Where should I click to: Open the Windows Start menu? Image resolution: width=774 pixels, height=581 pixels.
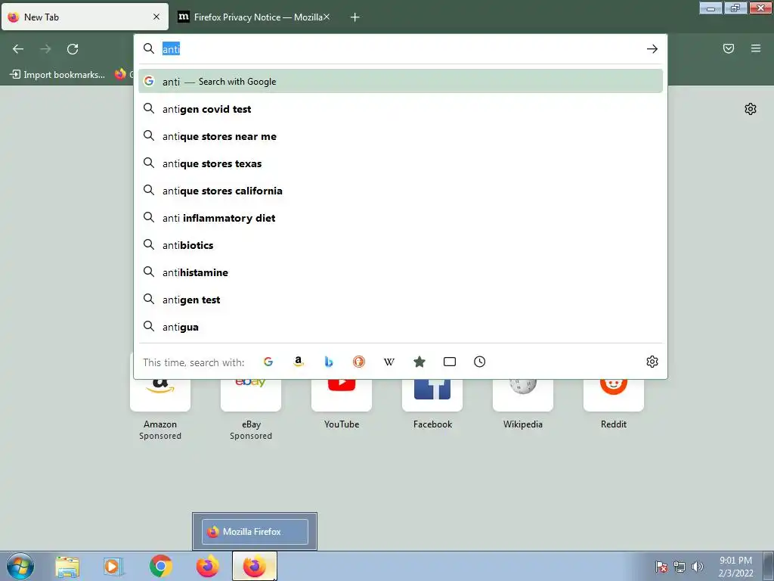20,566
